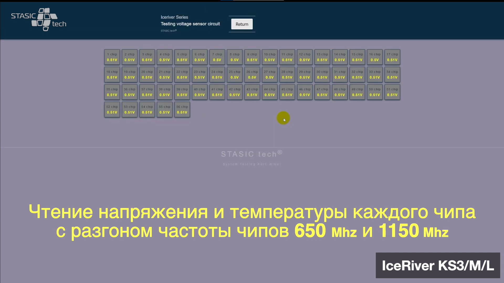Select the 44 chip tile
Viewport: 504px width, 283px height.
coord(270,92)
